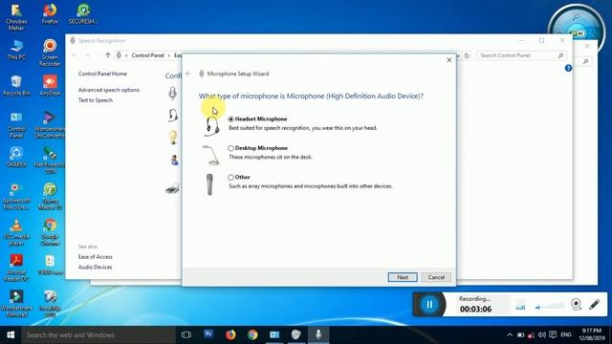
Task: Open Text to Speech link
Action: 96,100
